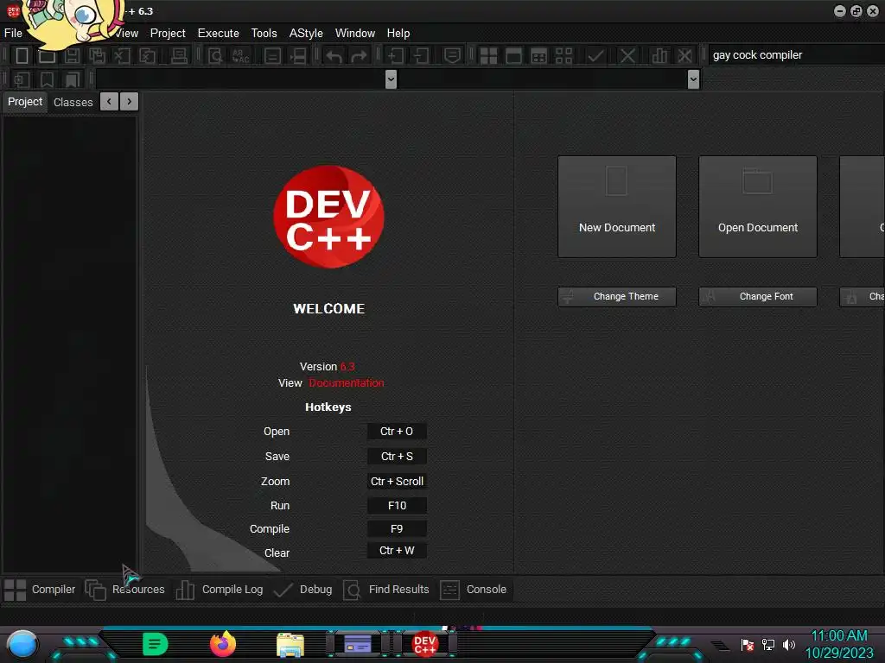Click the Save file toolbar icon
The image size is (885, 663).
click(72, 55)
